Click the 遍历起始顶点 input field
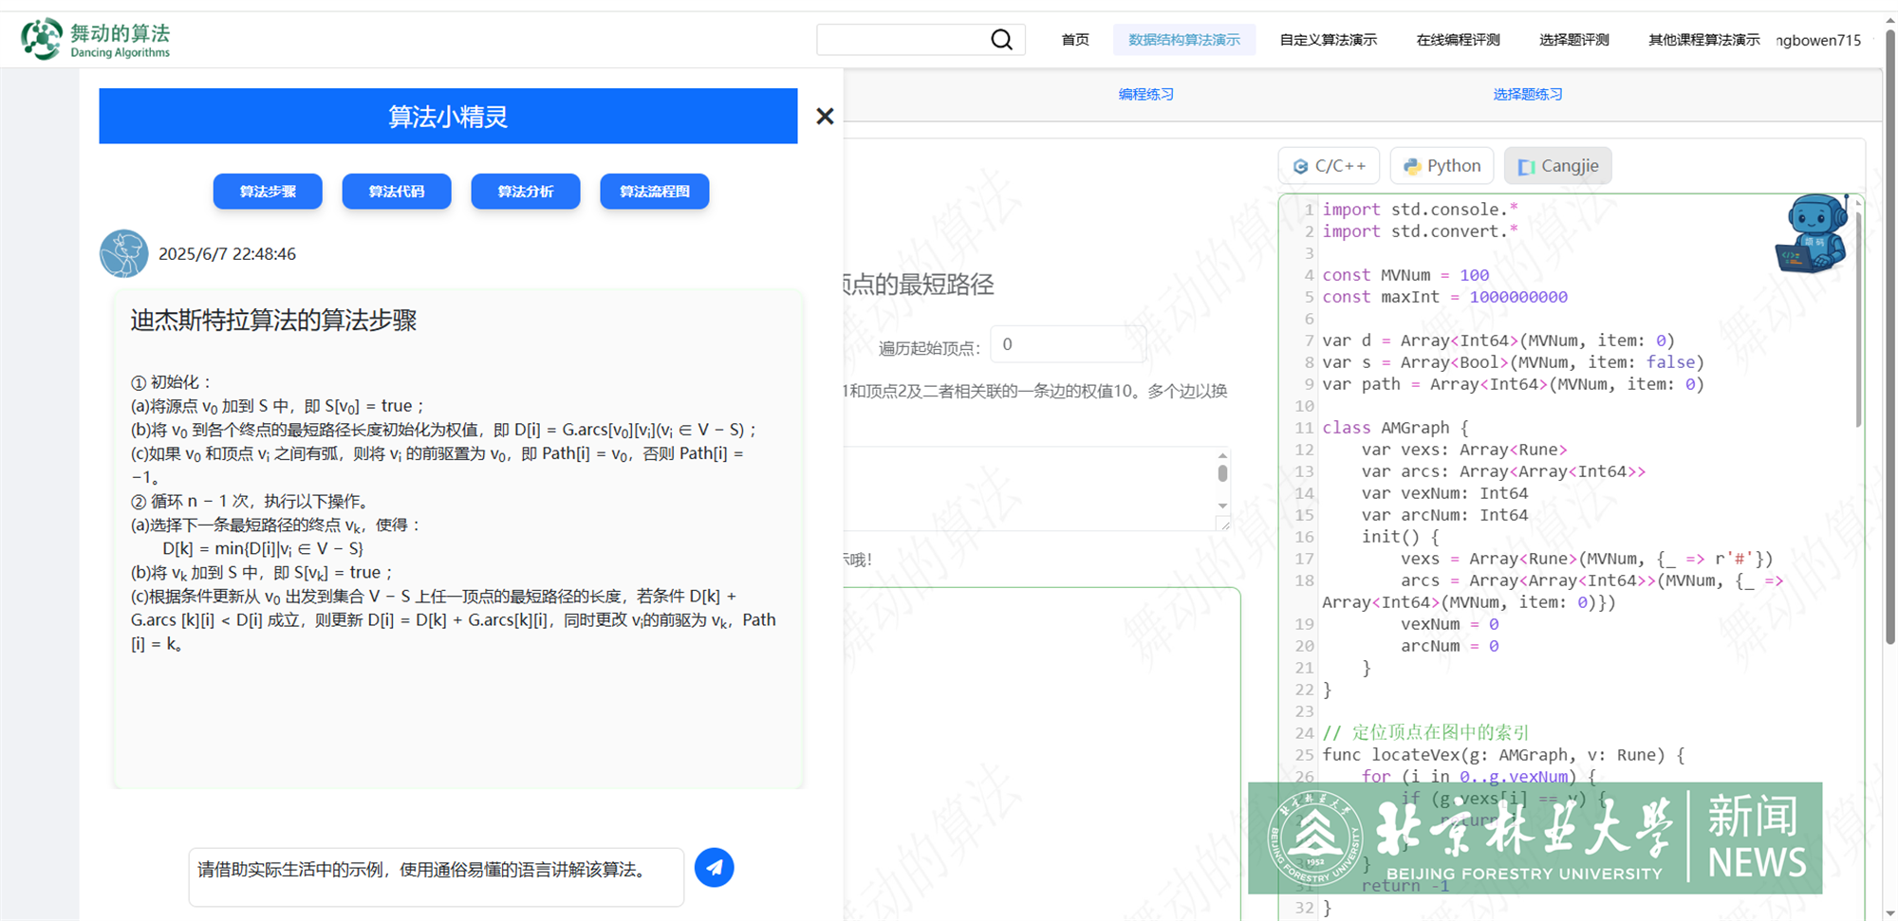 [x=1067, y=344]
